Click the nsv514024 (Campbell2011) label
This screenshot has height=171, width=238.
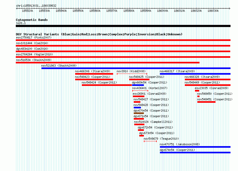coord(153,122)
